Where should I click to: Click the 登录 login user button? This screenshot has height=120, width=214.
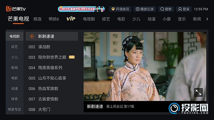[184, 9]
